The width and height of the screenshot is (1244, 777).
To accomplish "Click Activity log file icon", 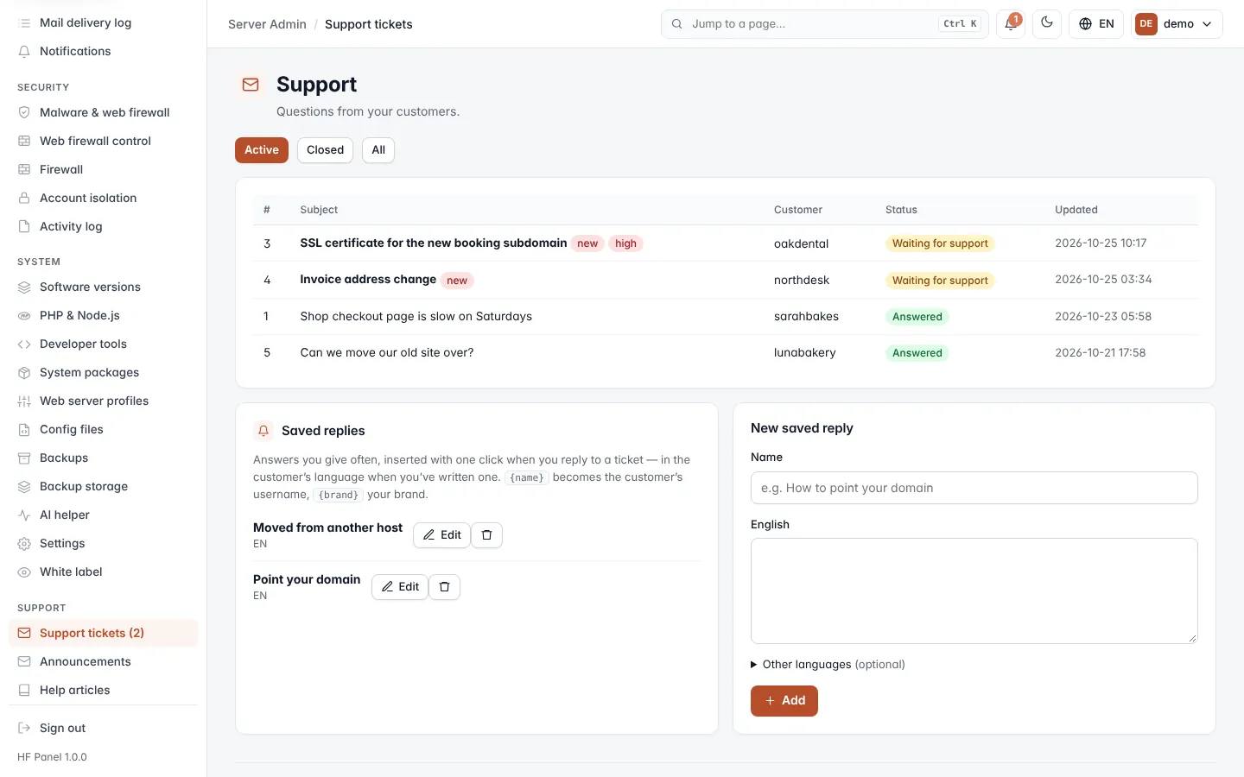I will [24, 226].
